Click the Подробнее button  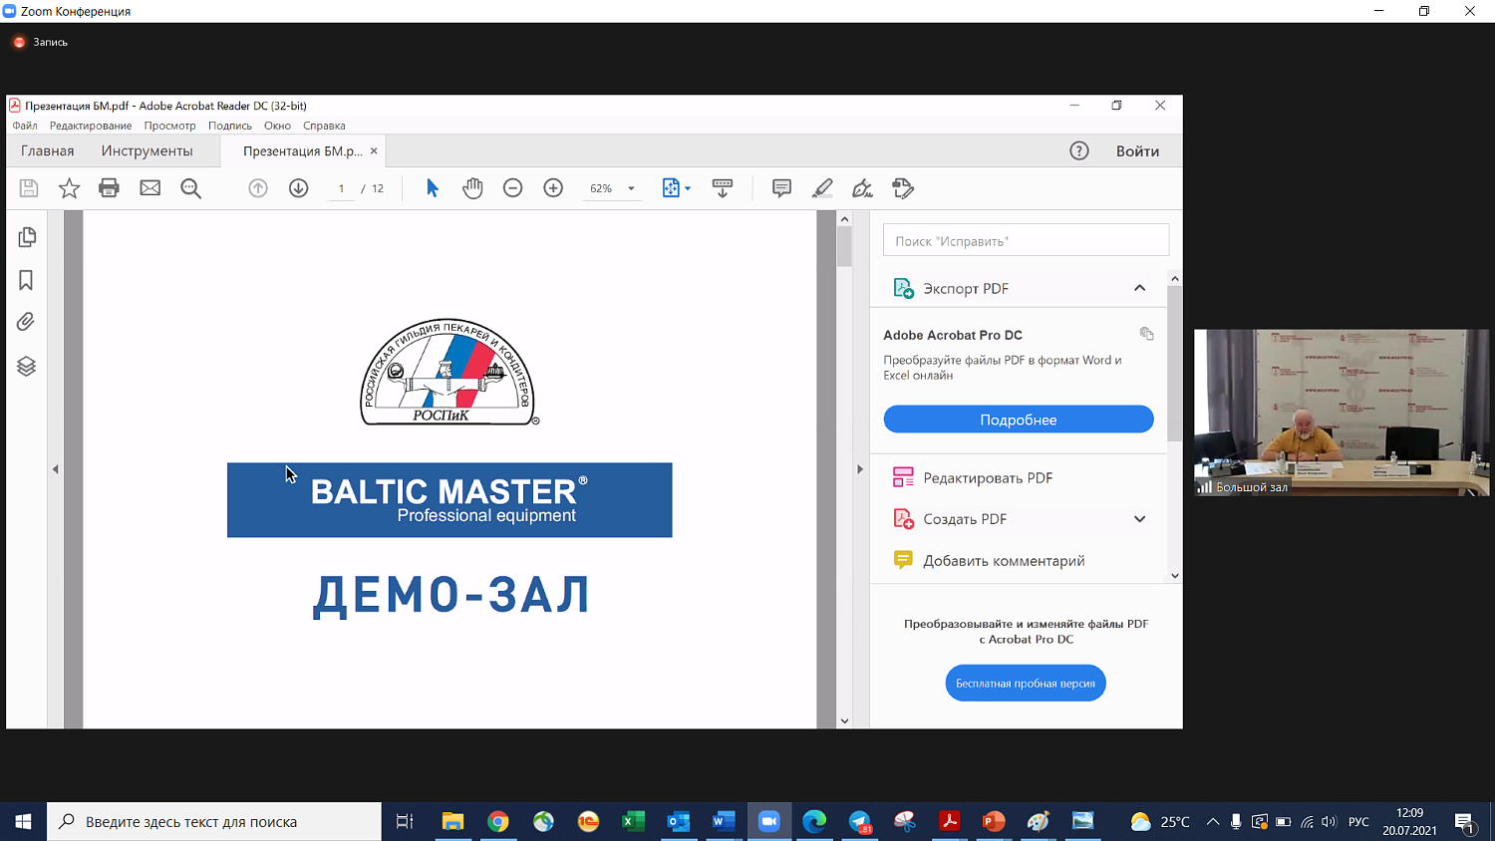[x=1019, y=420]
